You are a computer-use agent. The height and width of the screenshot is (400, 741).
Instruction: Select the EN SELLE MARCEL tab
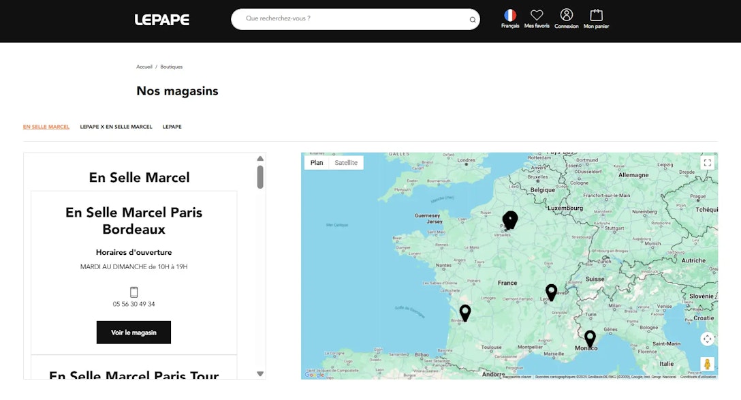(46, 127)
